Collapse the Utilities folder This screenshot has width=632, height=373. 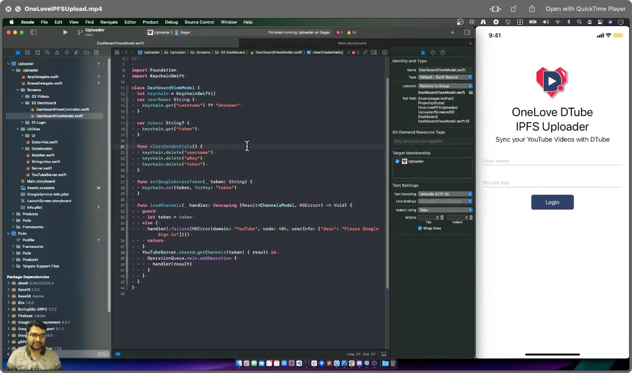click(x=18, y=129)
